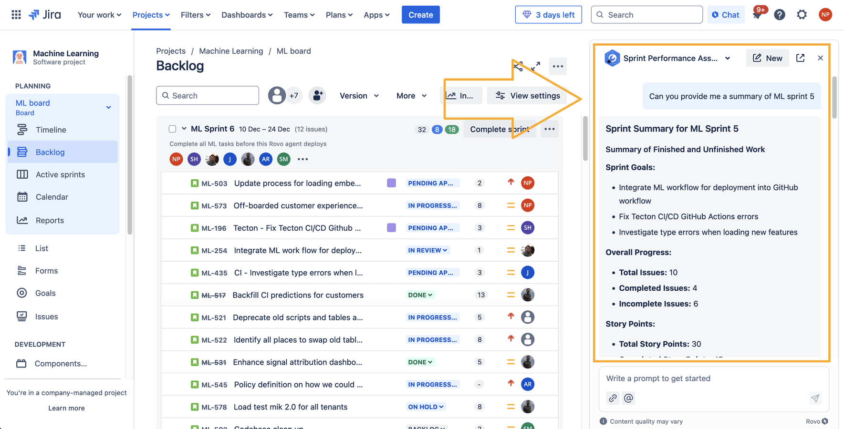Open Machine Learning breadcrumb link
The width and height of the screenshot is (844, 429).
231,51
